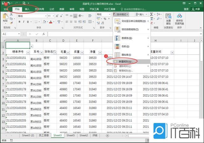The image size is (204, 143).
Task: Open the 车号 column filter dropdown
Action: click(x=41, y=53)
